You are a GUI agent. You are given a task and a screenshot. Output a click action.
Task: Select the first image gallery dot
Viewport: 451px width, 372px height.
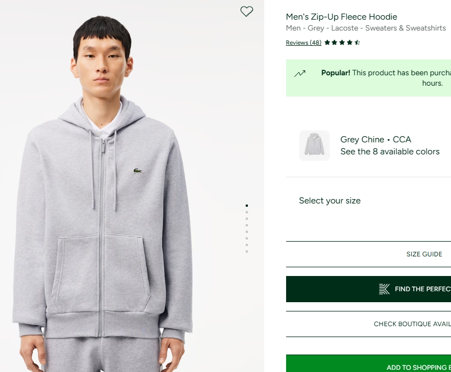click(x=247, y=206)
